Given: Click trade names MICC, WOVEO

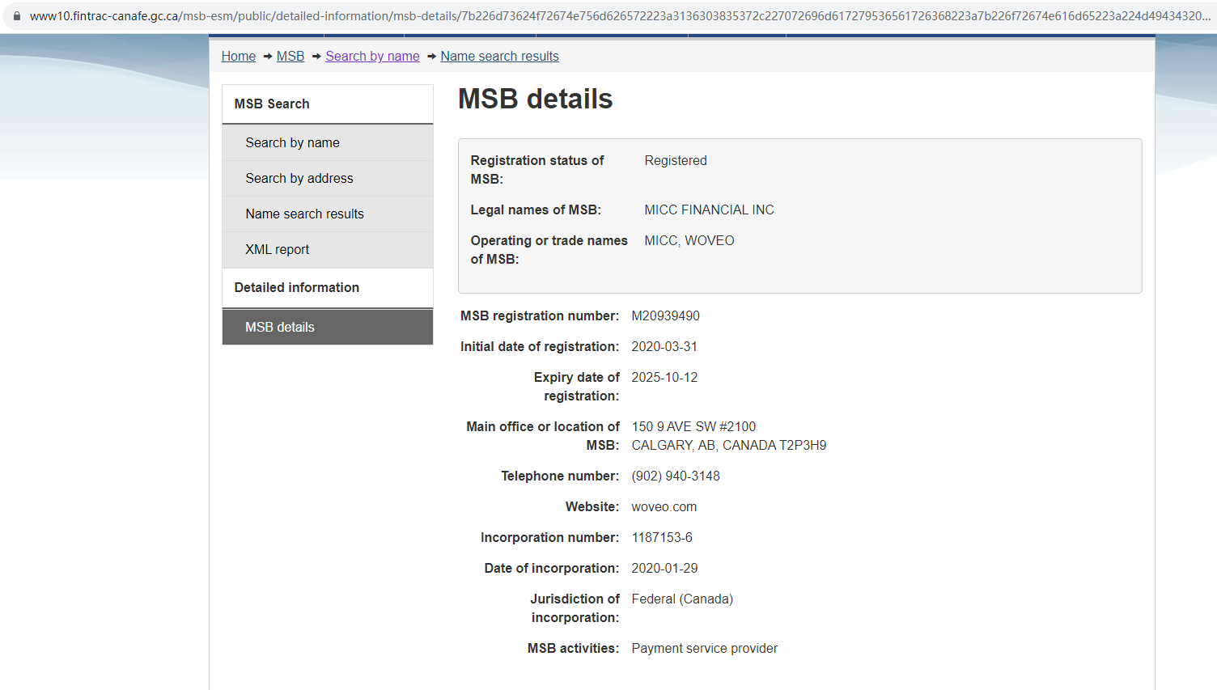Looking at the screenshot, I should click(689, 240).
